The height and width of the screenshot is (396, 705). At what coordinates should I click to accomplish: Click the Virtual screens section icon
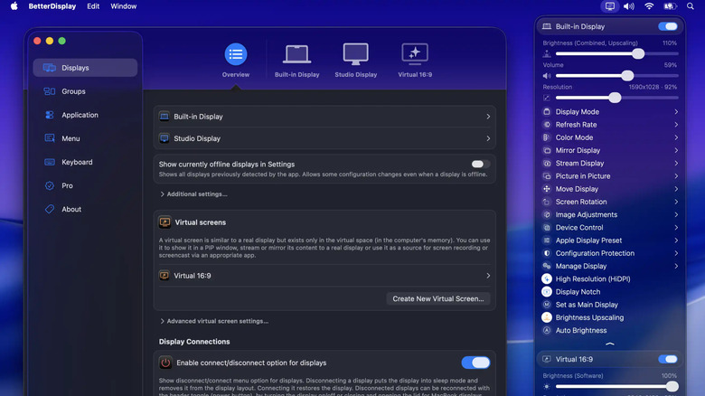coord(164,222)
